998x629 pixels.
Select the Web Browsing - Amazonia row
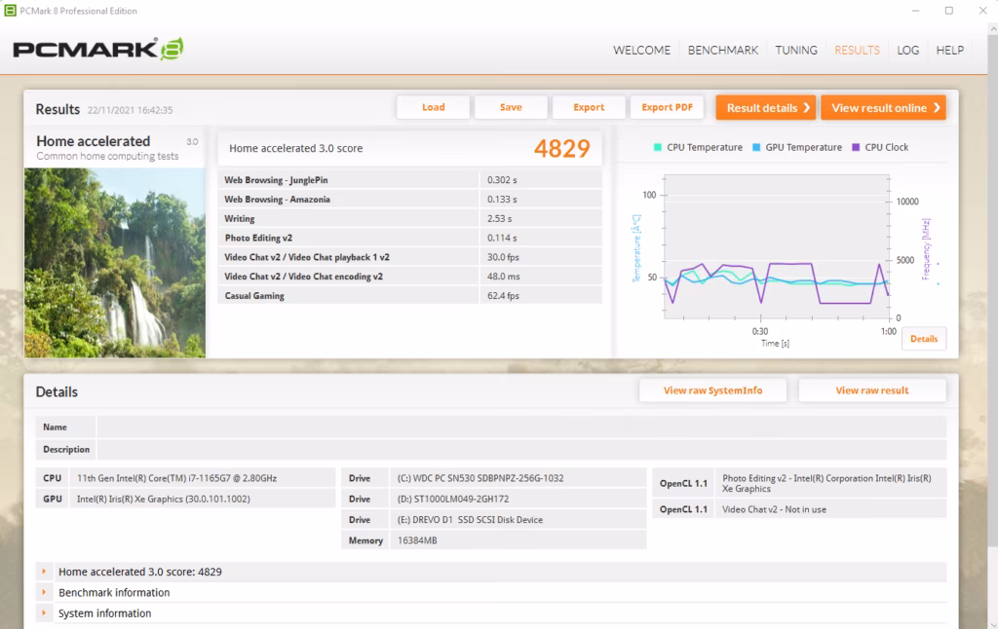[410, 199]
